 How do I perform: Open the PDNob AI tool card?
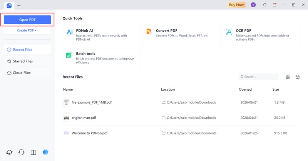tap(102, 35)
